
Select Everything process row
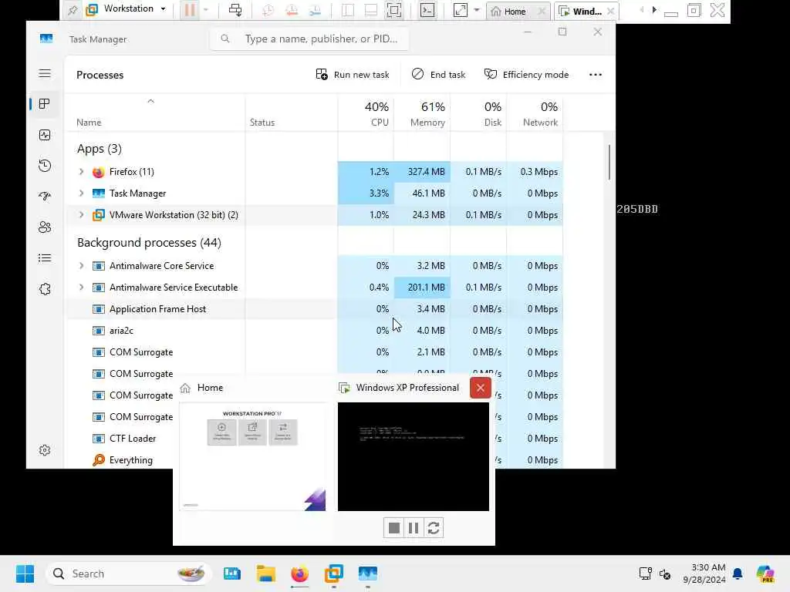tap(131, 460)
